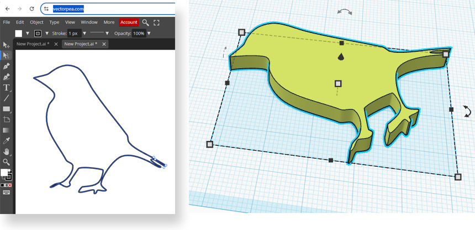Viewport: 475px width, 230px height.
Task: Expand the Opacity dropdown arrow
Action: click(x=149, y=34)
